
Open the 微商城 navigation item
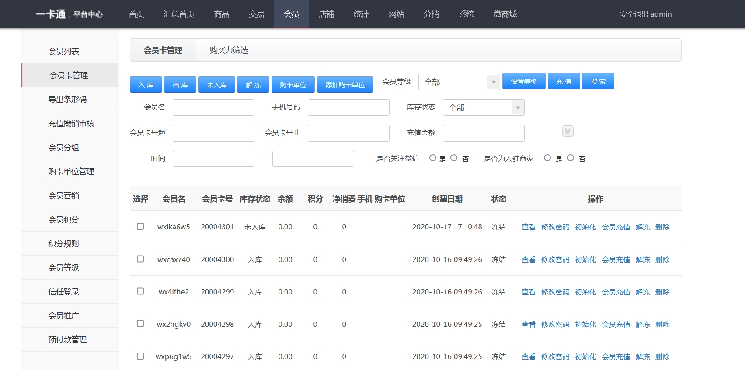505,14
